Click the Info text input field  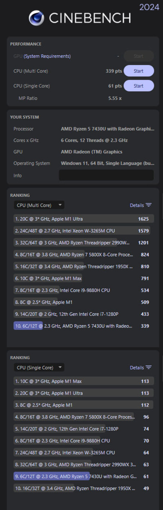pyautogui.click(x=106, y=175)
